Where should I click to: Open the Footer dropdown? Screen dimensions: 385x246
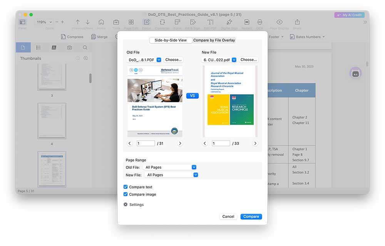coord(276,37)
